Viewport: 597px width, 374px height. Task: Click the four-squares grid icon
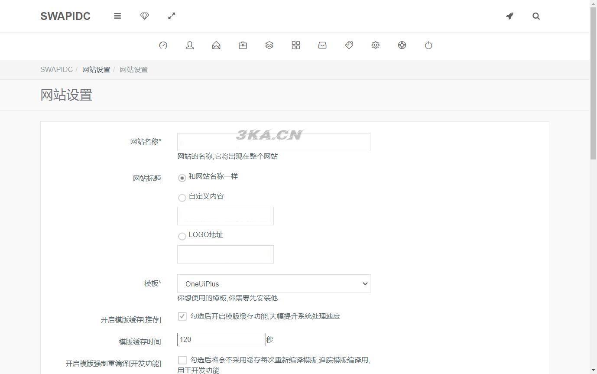coord(296,45)
